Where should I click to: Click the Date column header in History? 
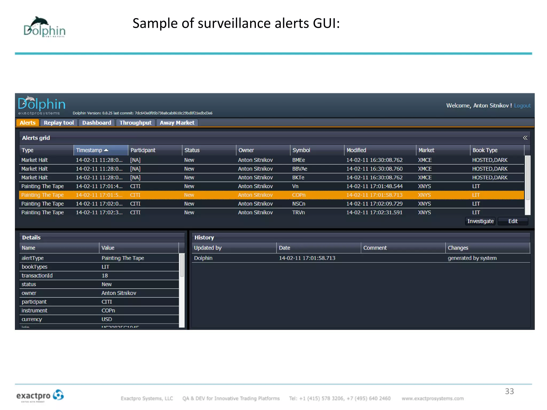point(319,248)
